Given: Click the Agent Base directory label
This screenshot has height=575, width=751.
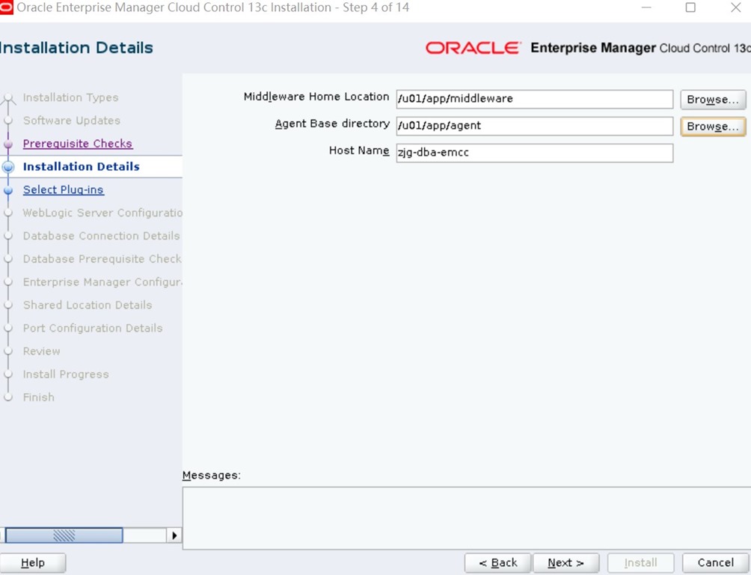Looking at the screenshot, I should tap(332, 124).
